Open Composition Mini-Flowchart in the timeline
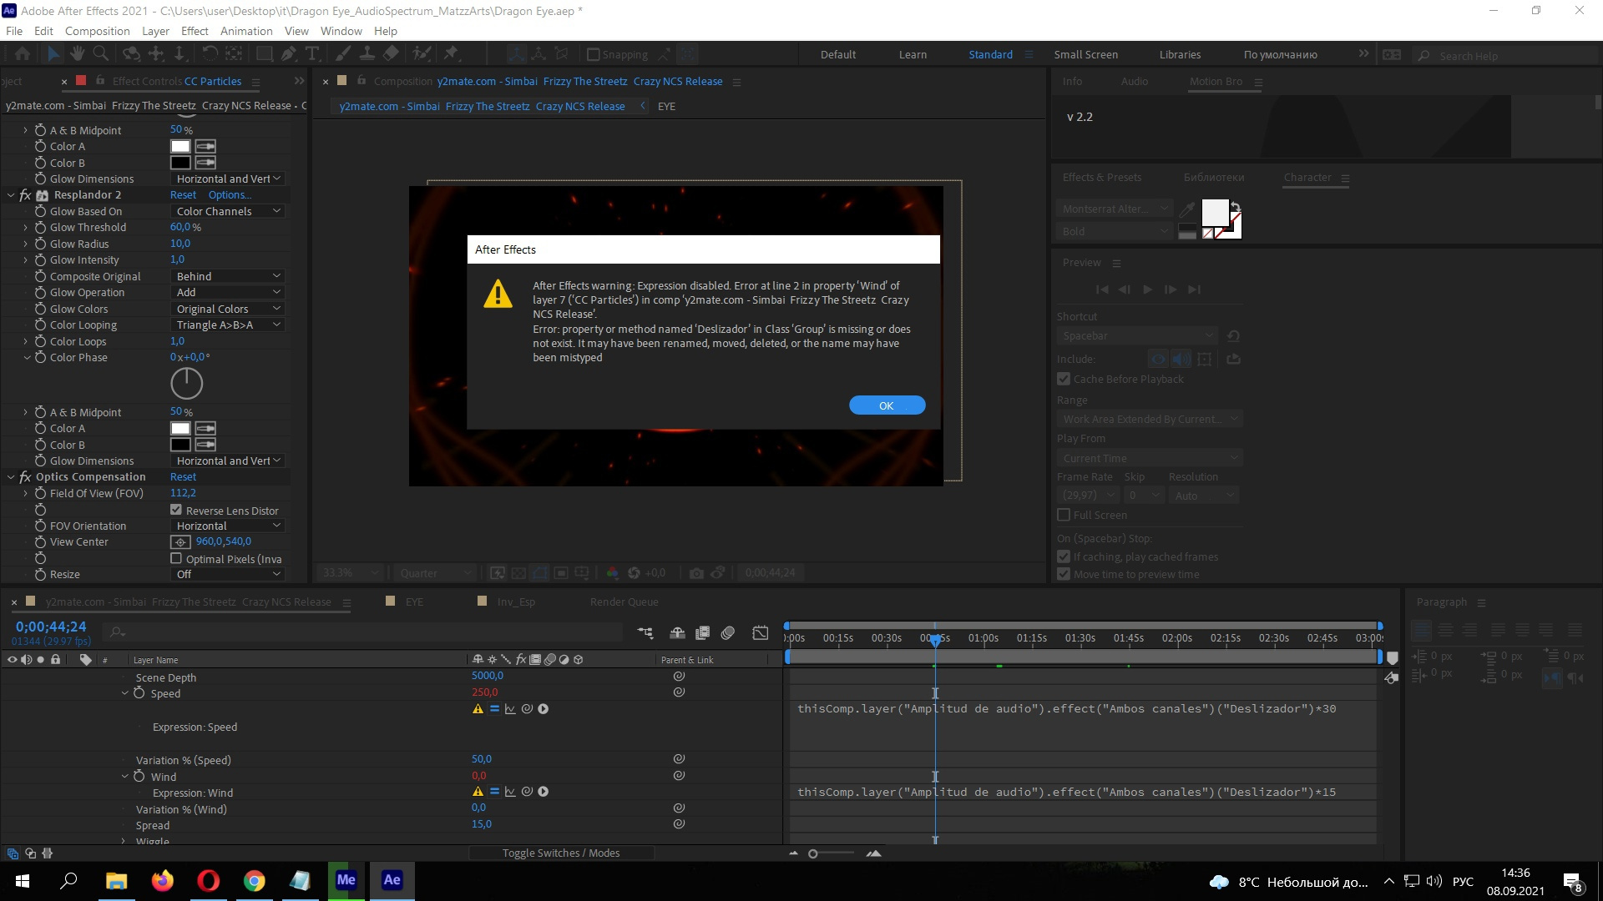 645,633
